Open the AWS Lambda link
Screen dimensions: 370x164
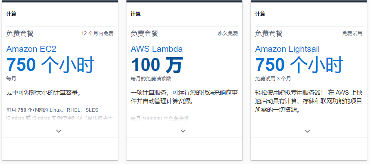(157, 49)
